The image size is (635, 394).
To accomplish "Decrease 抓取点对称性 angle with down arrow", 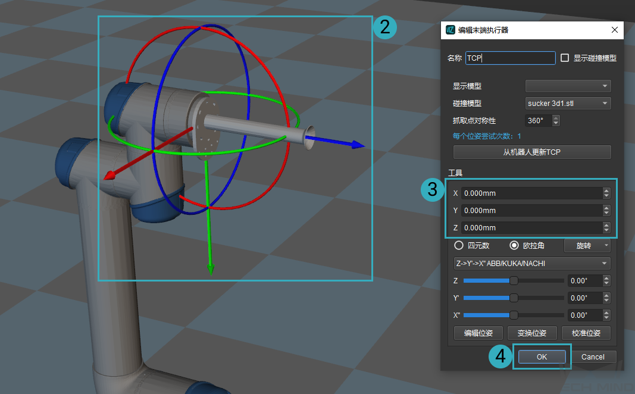I will pyautogui.click(x=556, y=123).
